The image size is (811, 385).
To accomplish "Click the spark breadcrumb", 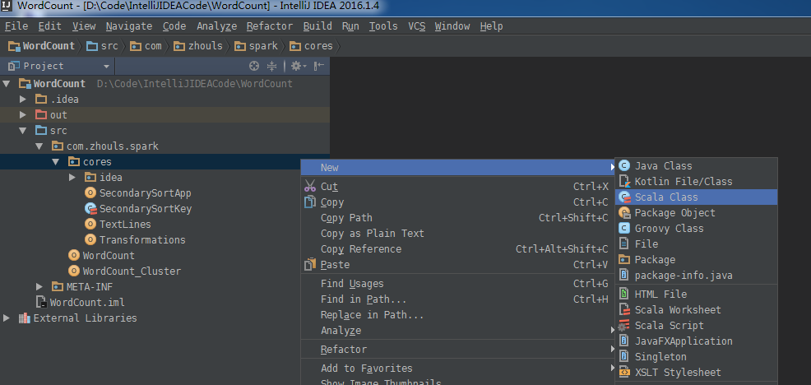I will [x=257, y=45].
